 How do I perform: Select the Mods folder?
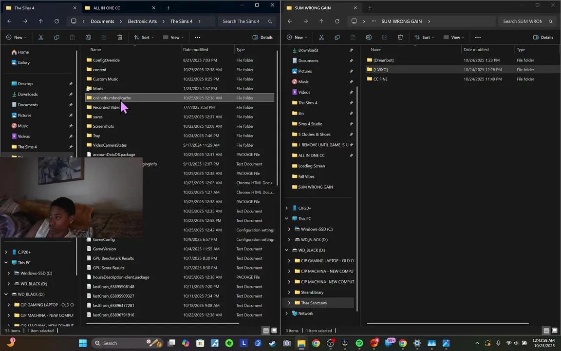point(180,88)
